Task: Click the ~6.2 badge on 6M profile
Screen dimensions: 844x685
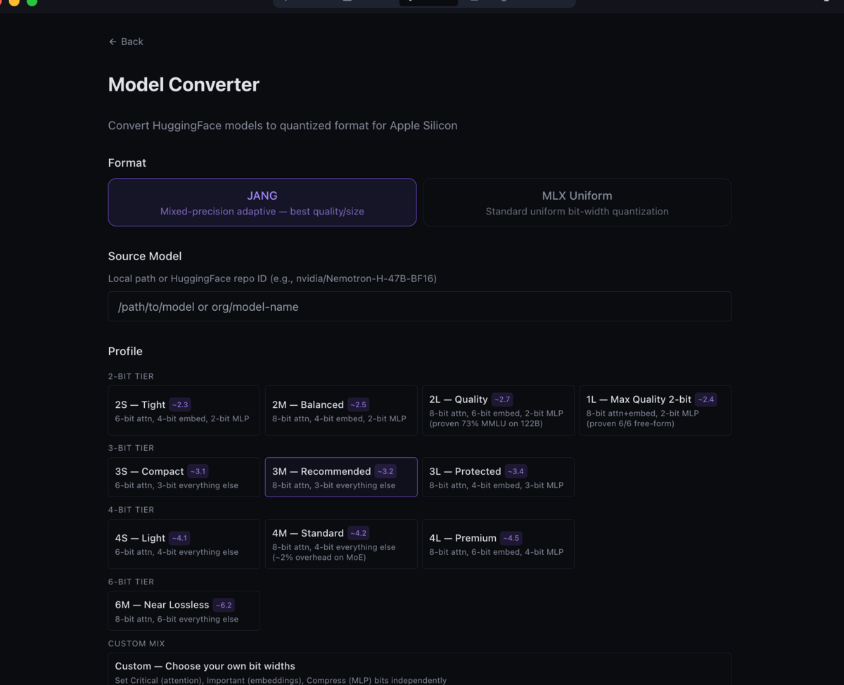Action: (224, 605)
